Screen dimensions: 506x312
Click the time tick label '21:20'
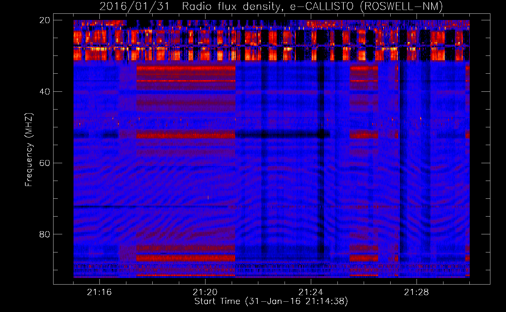[205, 292]
